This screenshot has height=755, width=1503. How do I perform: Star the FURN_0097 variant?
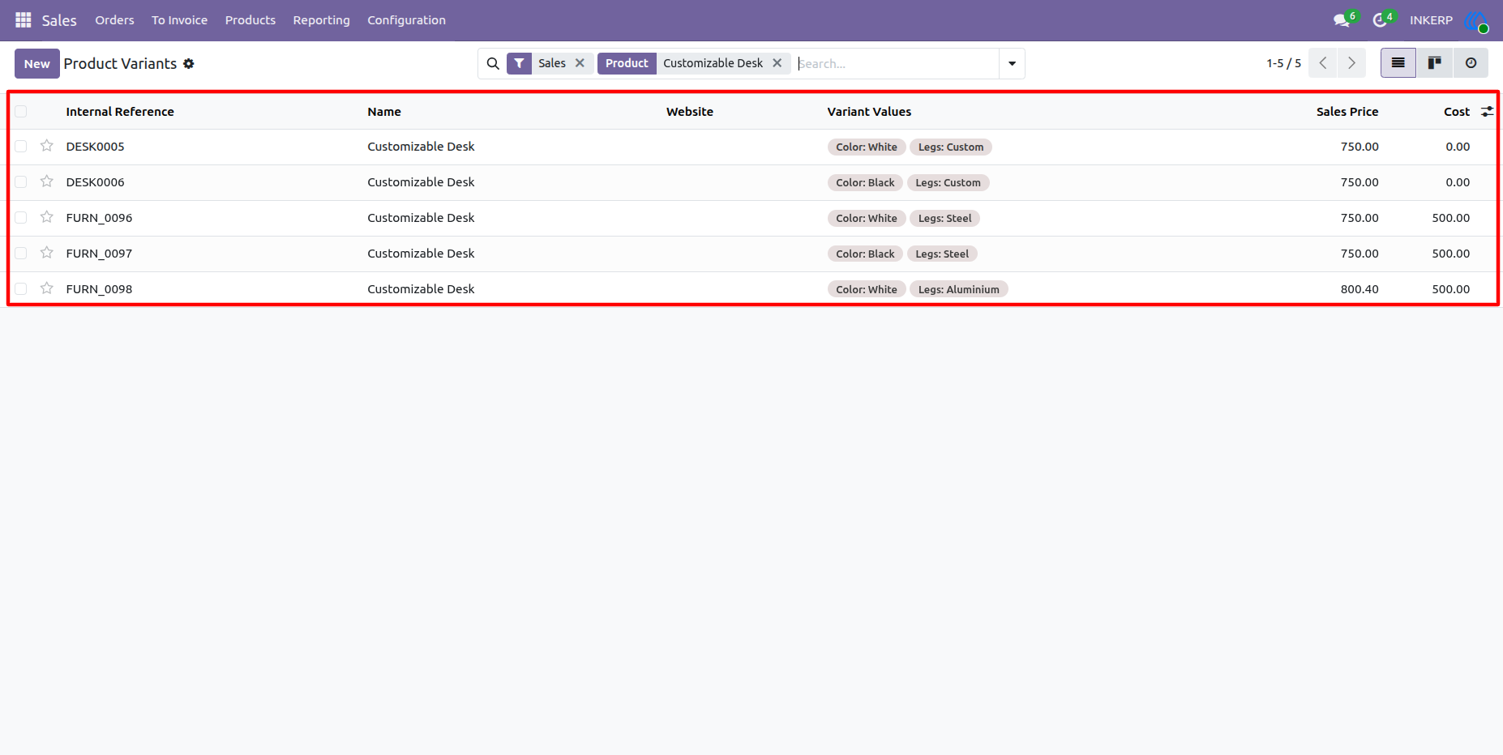click(47, 253)
